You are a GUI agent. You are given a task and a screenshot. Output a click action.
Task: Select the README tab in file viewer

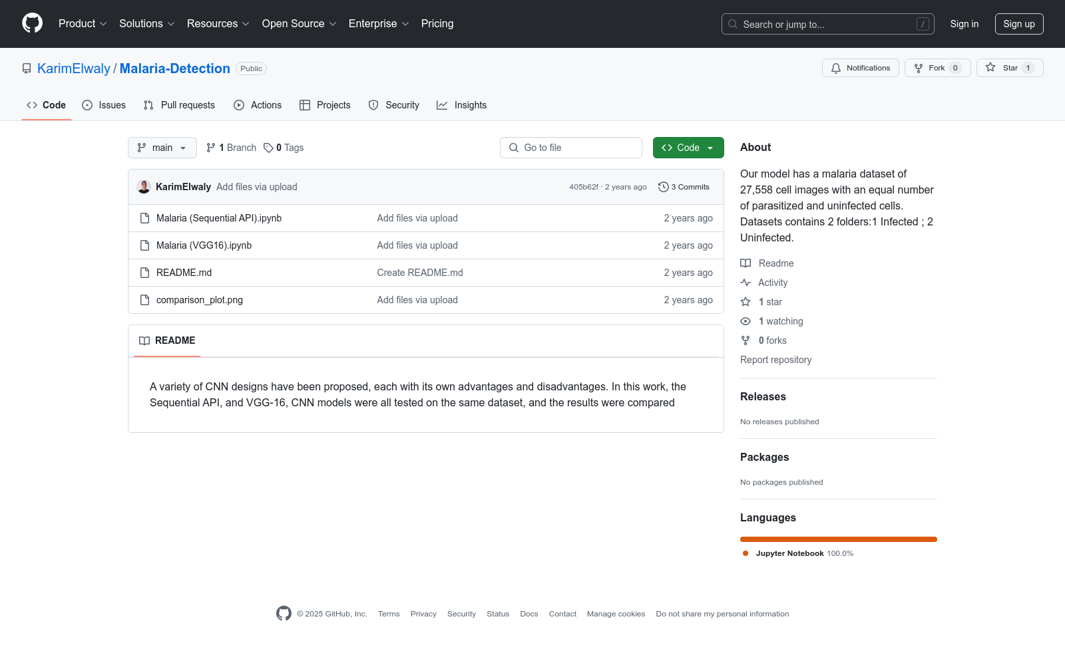point(167,340)
